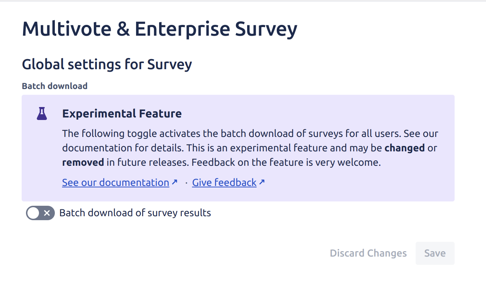Click the bold word removed
The width and height of the screenshot is (486, 289).
coord(83,163)
